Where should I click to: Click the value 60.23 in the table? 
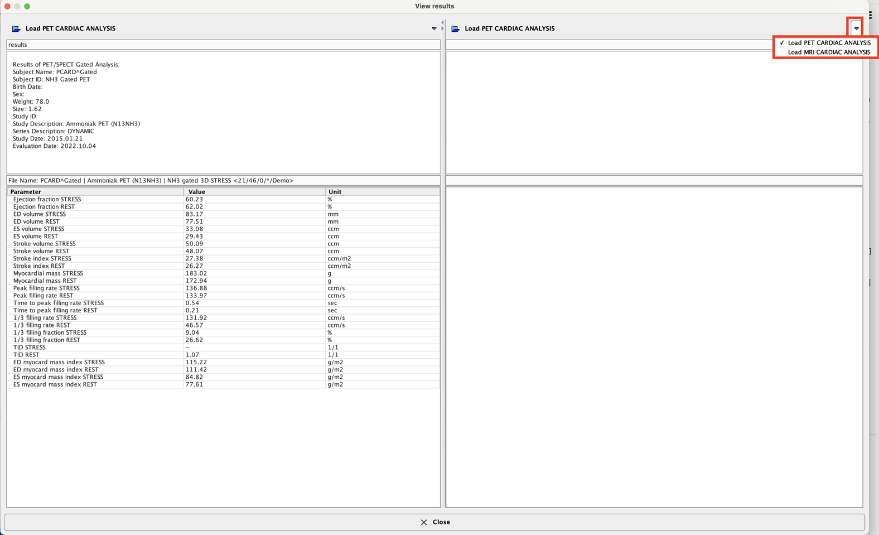194,199
